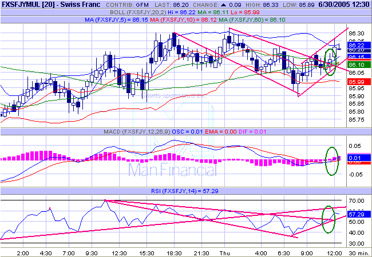This screenshot has height=257, width=372.
Task: Click the 30.00 RSI axis label
Action: click(357, 243)
